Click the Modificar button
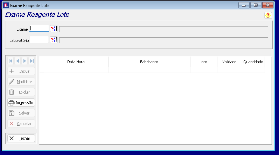Screen dimensions: 279x155 [21, 82]
